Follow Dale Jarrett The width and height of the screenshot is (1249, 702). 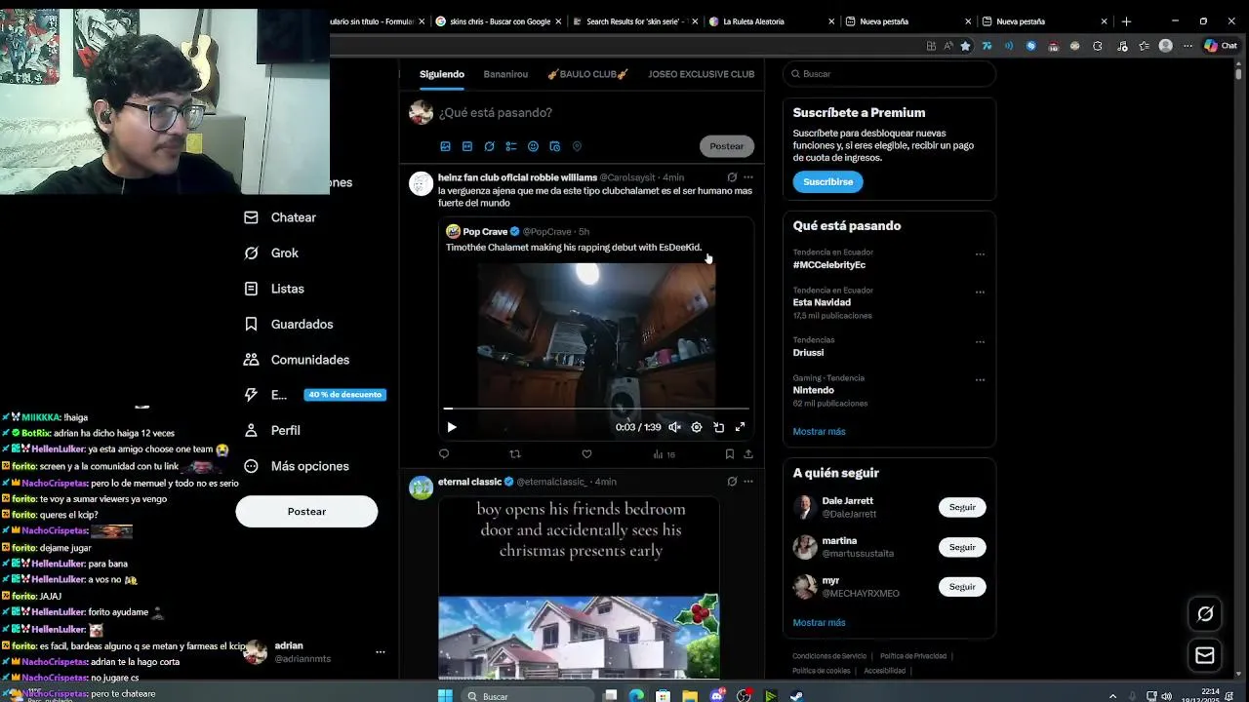pyautogui.click(x=962, y=508)
